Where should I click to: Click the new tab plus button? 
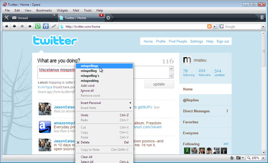click(108, 18)
